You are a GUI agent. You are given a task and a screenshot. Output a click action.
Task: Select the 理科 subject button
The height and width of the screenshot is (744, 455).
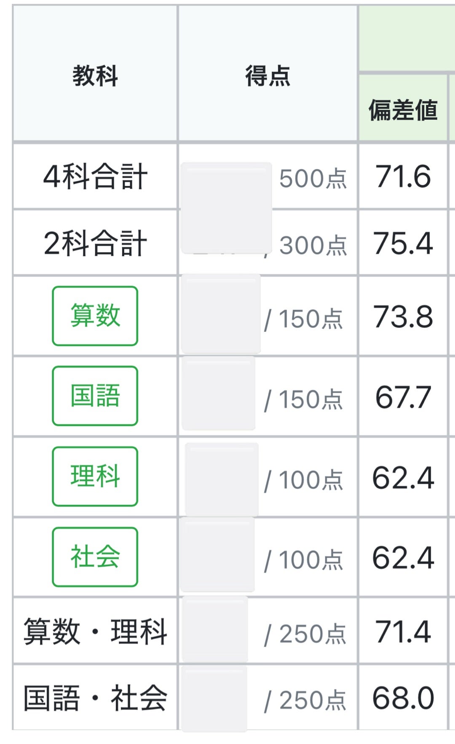click(95, 476)
